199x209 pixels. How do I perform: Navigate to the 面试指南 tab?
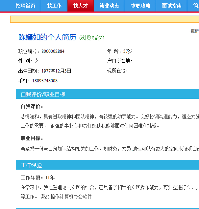(172, 6)
